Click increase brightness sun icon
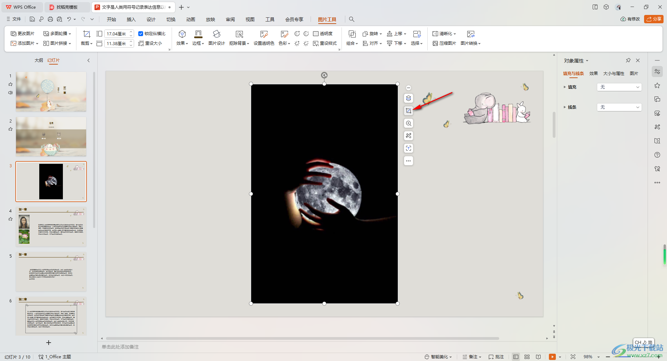The width and height of the screenshot is (667, 361). click(297, 43)
